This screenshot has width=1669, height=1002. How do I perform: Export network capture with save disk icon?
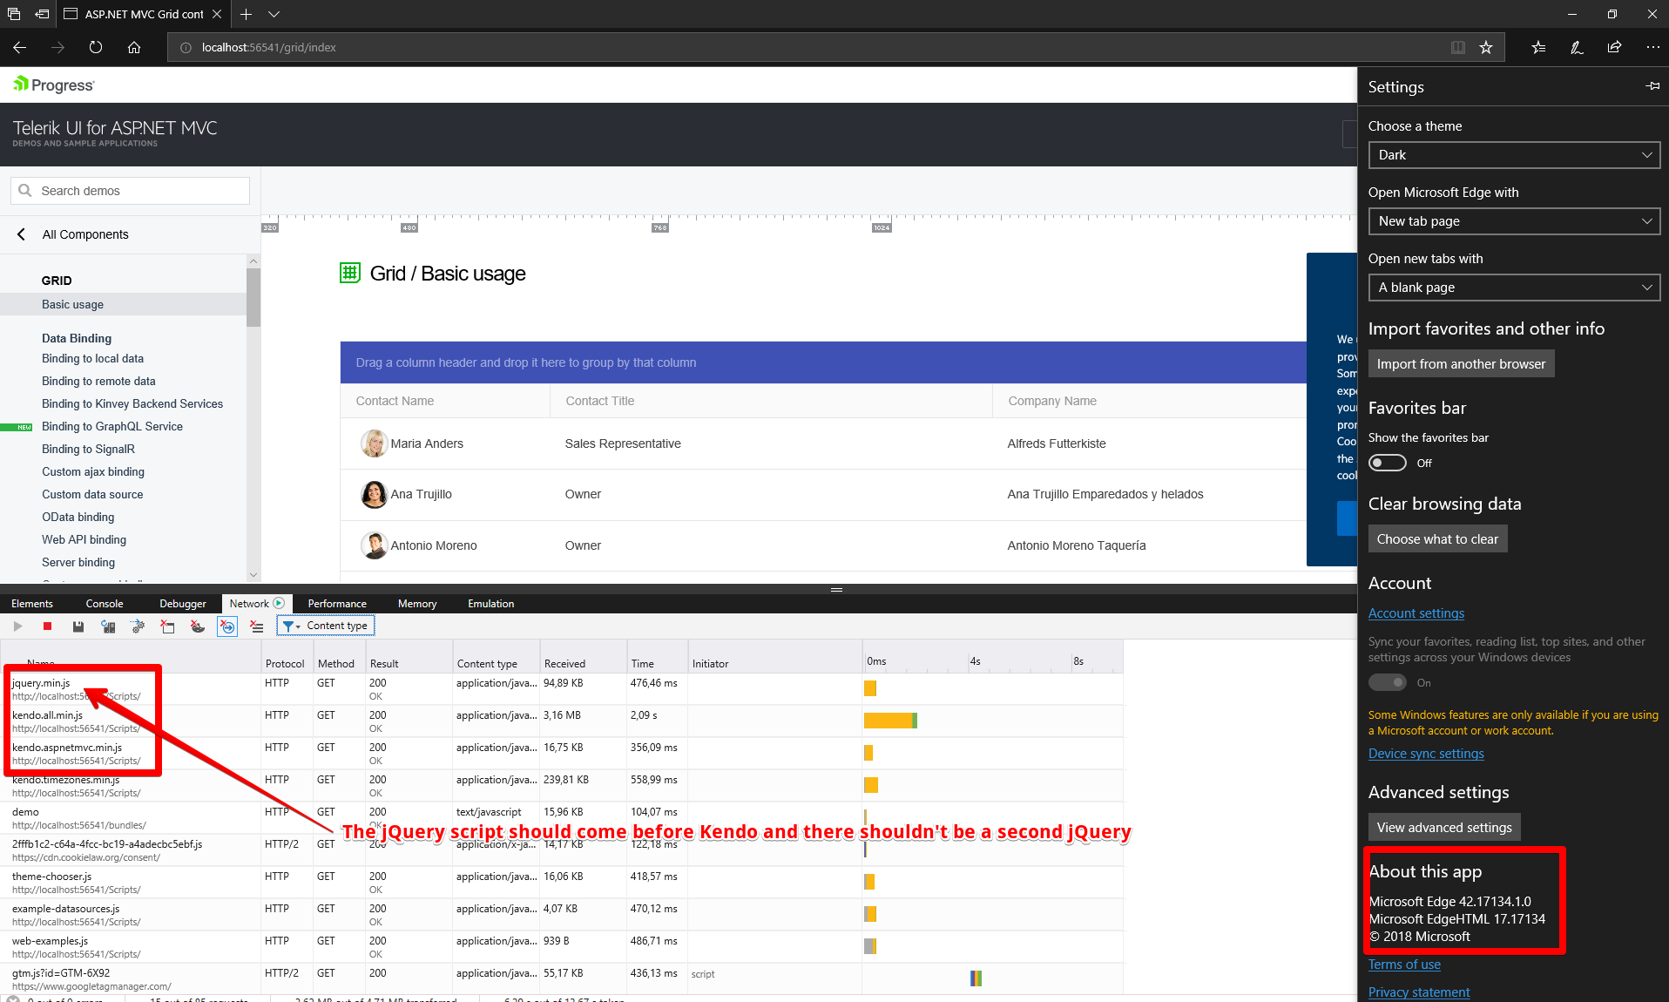coord(78,626)
